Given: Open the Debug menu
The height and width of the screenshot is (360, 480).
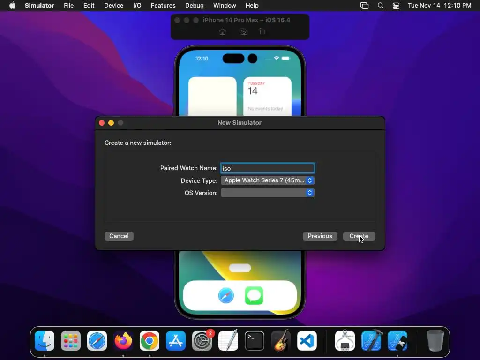Looking at the screenshot, I should (x=195, y=6).
